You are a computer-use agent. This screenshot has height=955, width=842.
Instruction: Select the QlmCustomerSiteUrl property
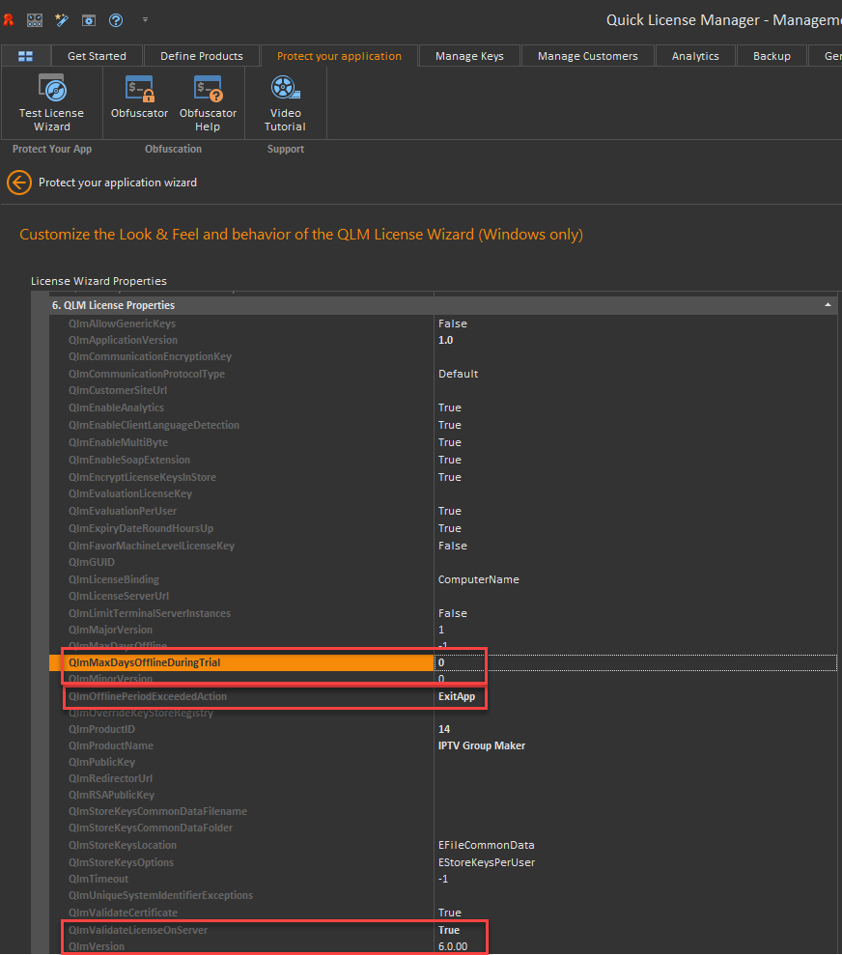(x=118, y=390)
